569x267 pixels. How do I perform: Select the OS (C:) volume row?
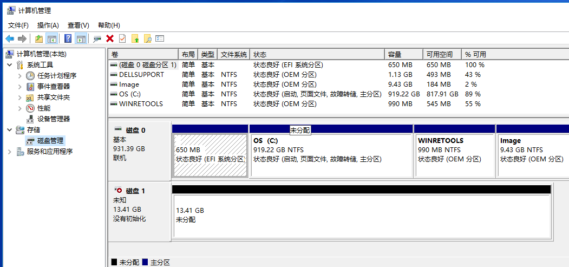[x=338, y=94]
